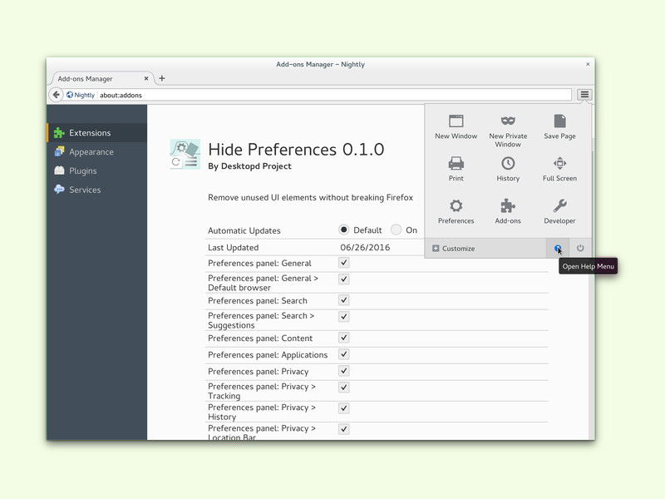Click the By Desktopd Project author text
665x499 pixels.
click(249, 166)
